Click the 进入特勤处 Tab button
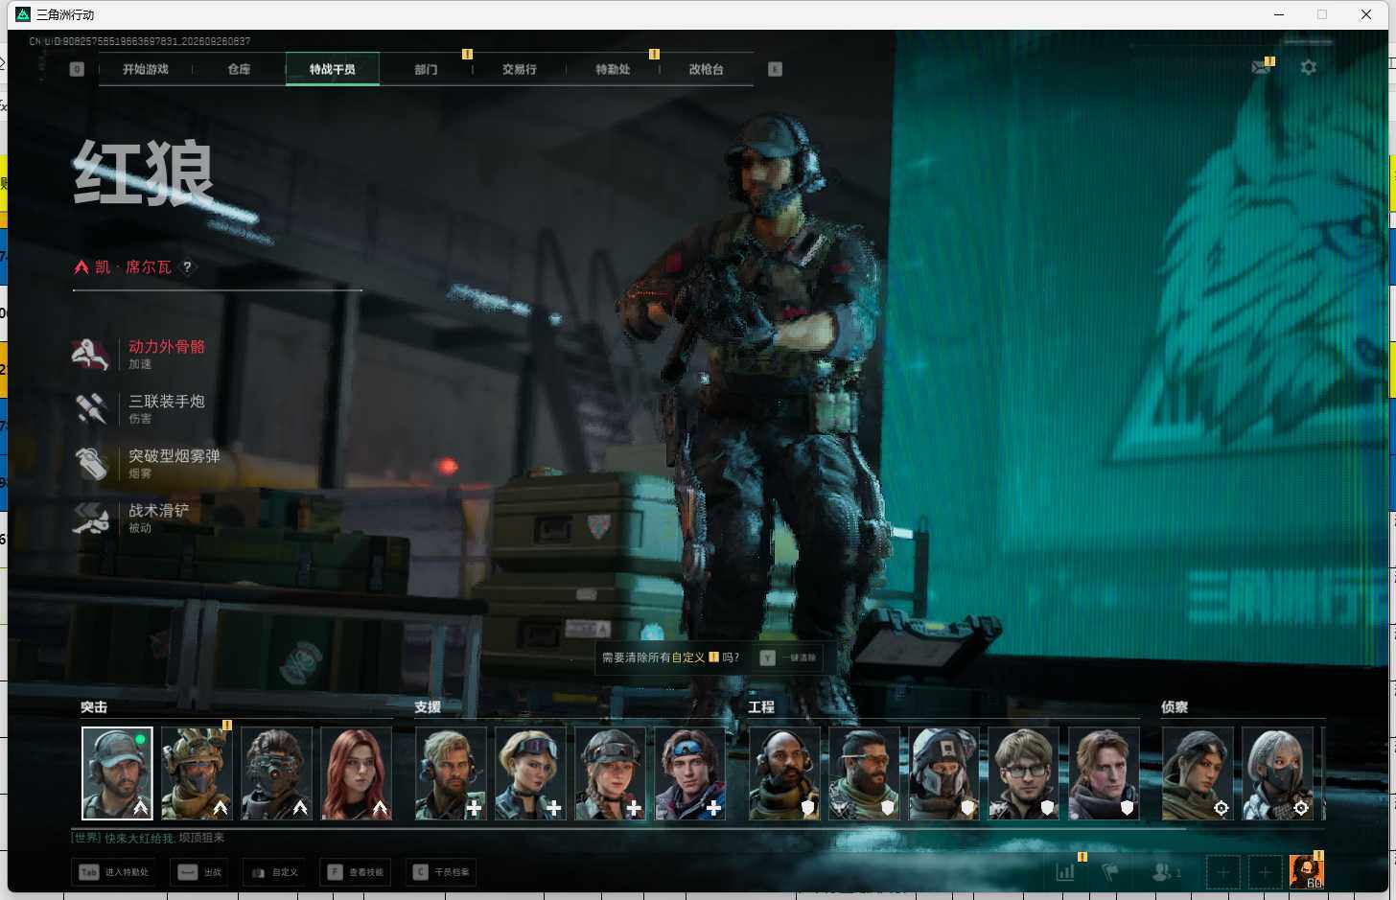 [114, 872]
